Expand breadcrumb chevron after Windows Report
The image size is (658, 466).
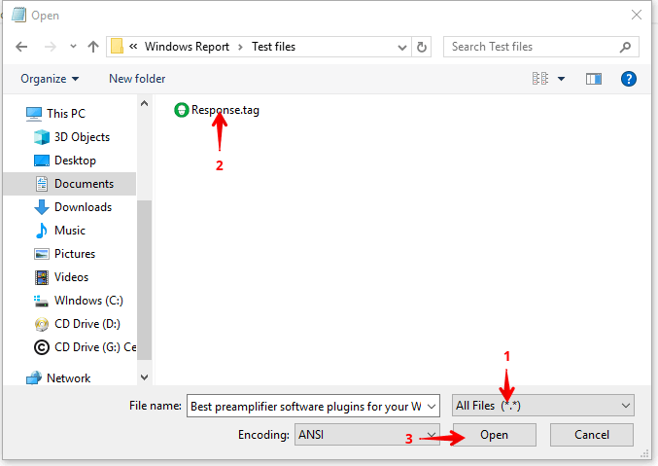pyautogui.click(x=241, y=47)
